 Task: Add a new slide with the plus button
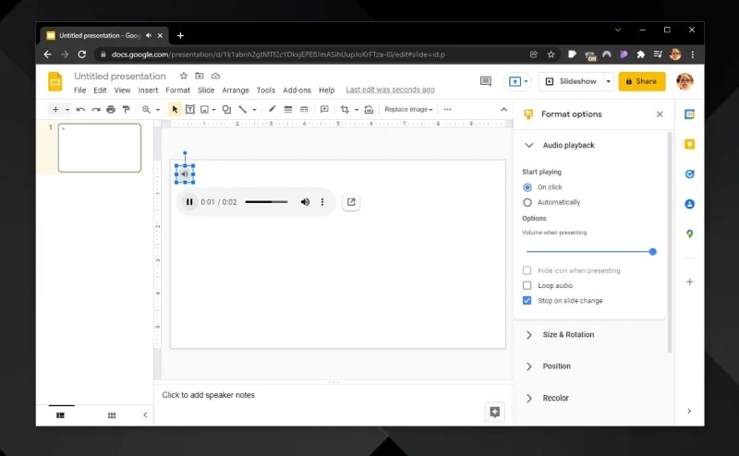pyautogui.click(x=55, y=109)
